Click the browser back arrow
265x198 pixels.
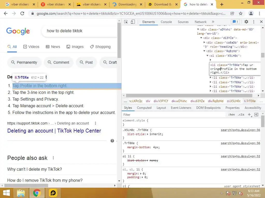click(6, 13)
